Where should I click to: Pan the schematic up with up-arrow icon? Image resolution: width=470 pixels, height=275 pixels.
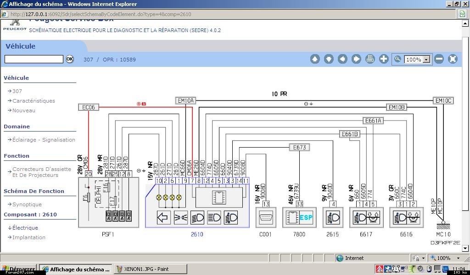[315, 59]
